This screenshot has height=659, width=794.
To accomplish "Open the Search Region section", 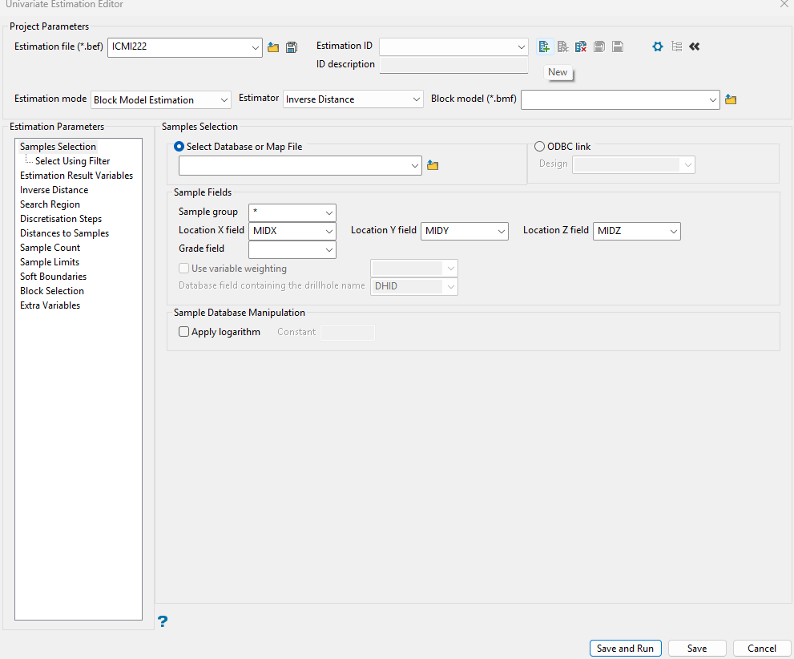I will tap(50, 204).
